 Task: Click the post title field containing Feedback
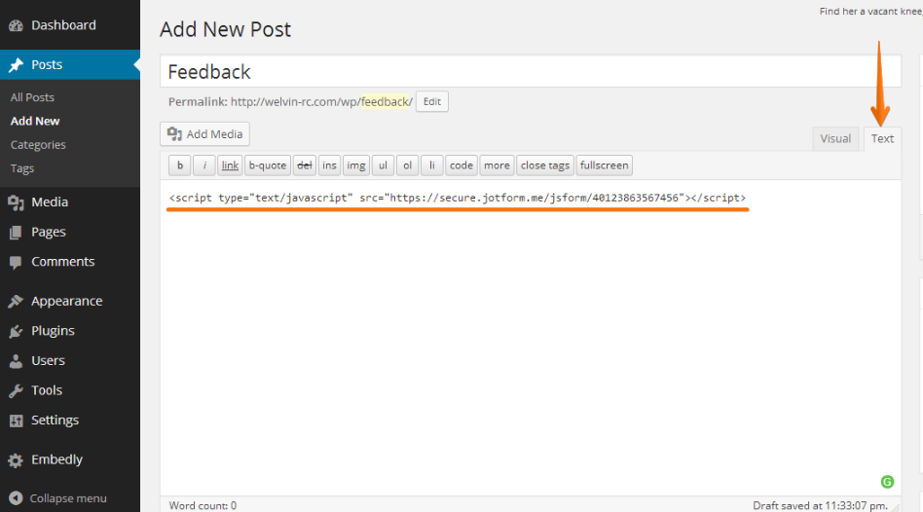(530, 72)
